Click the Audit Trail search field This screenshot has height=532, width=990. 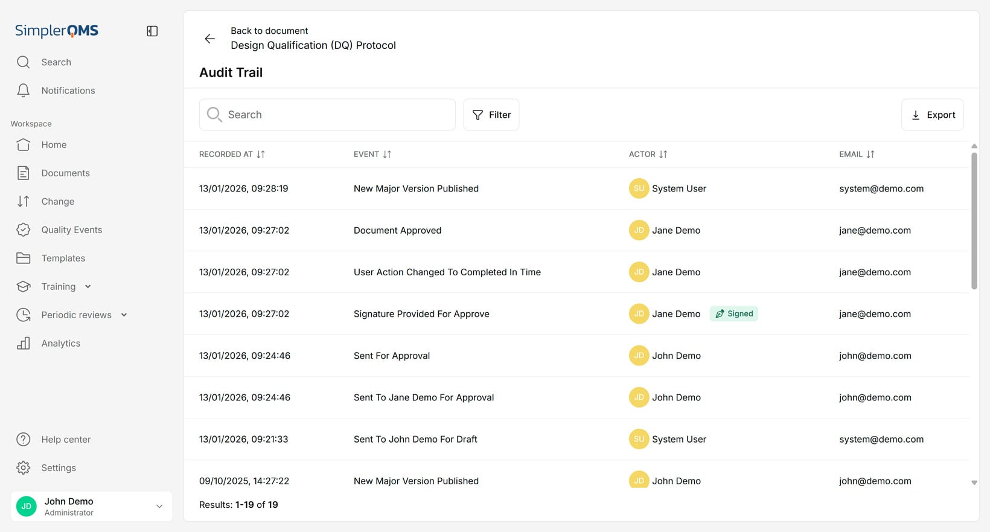click(x=327, y=115)
